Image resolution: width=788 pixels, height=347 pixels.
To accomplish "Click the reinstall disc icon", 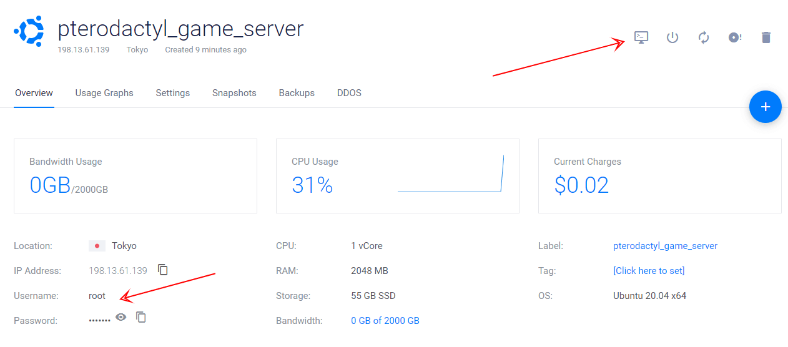I will click(735, 37).
